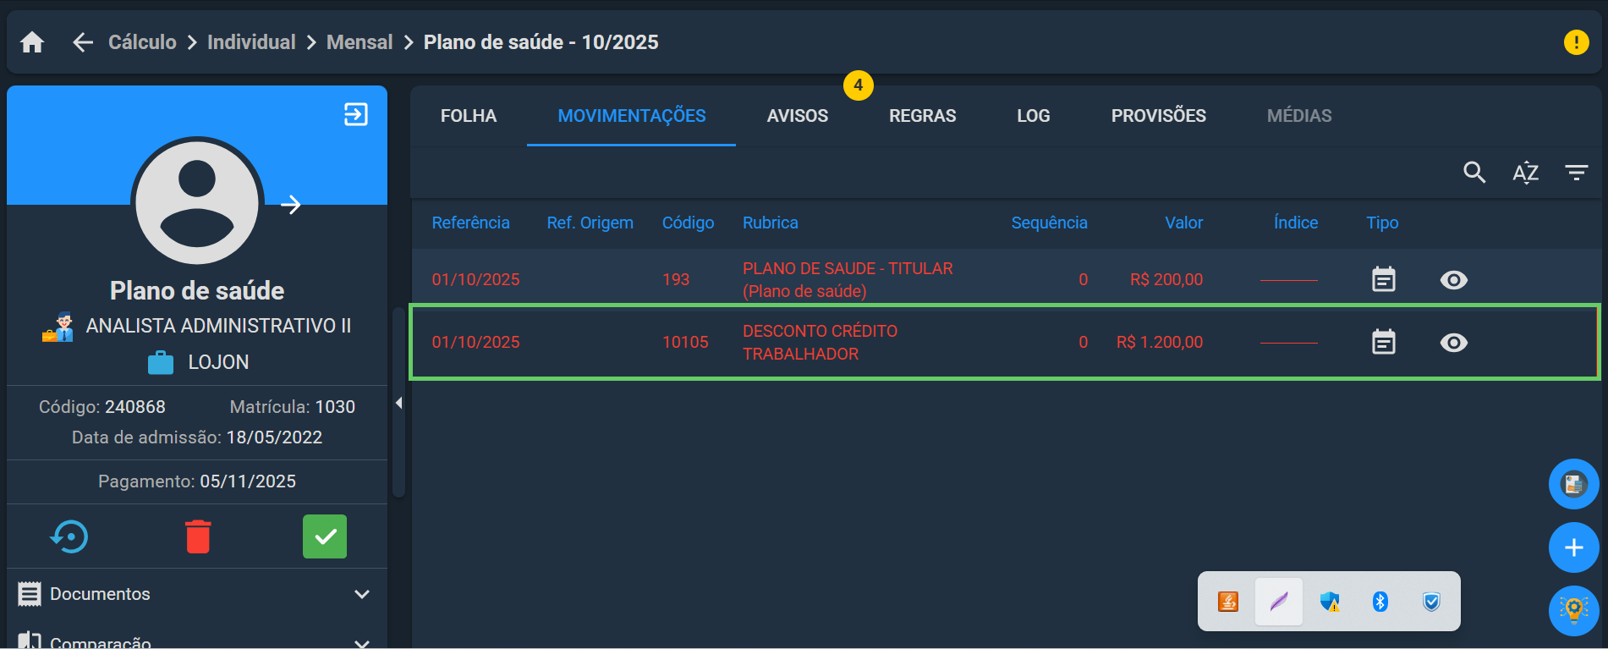Click the left panel vertical scrollbar
Screen dimensions: 1608x649
tap(398, 402)
